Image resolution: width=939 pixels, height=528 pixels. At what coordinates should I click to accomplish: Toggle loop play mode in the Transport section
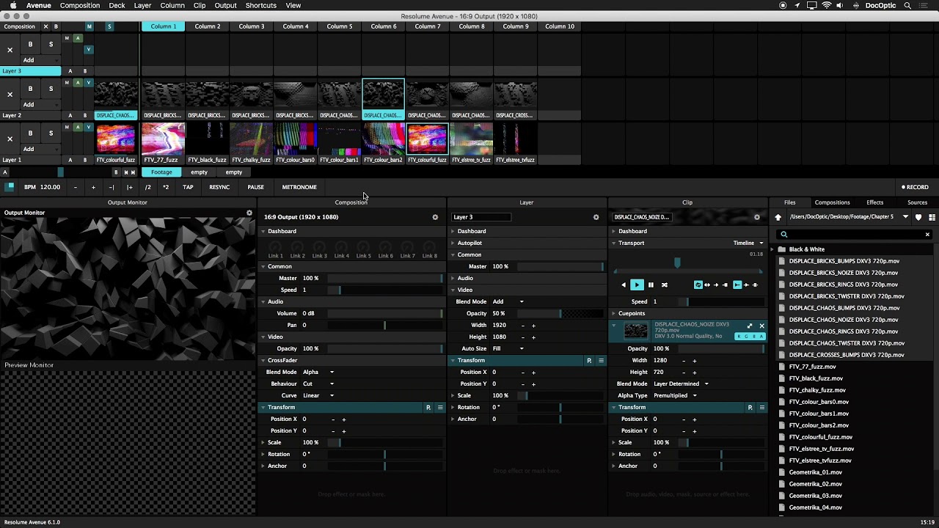698,285
